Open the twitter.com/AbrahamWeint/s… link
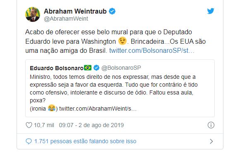This screenshot has width=228, height=156. (98, 109)
